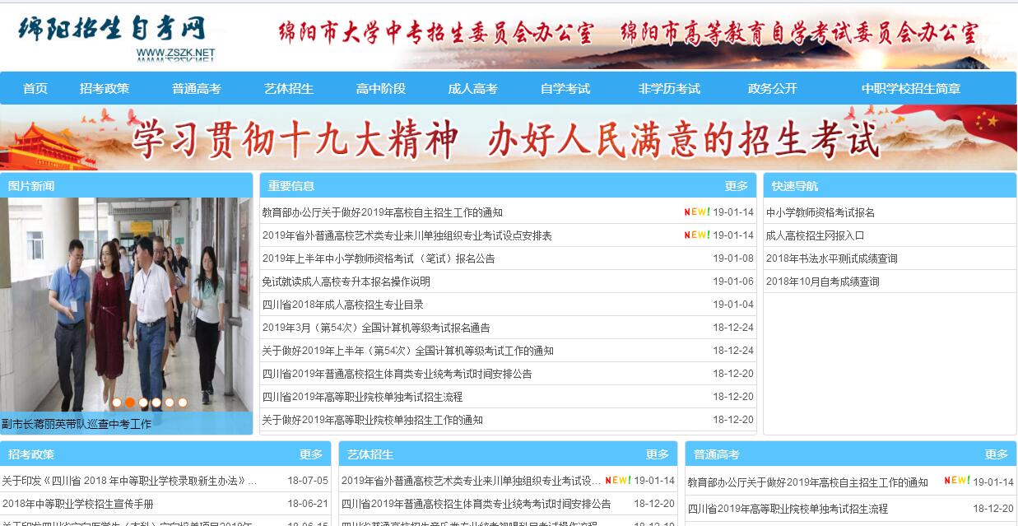Open 2018年10月自考成绩查询 quick link
The width and height of the screenshot is (1018, 526).
(823, 282)
